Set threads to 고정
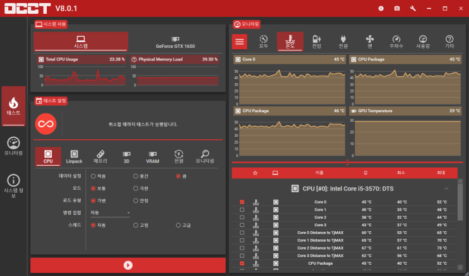The height and width of the screenshot is (276, 469). (136, 225)
